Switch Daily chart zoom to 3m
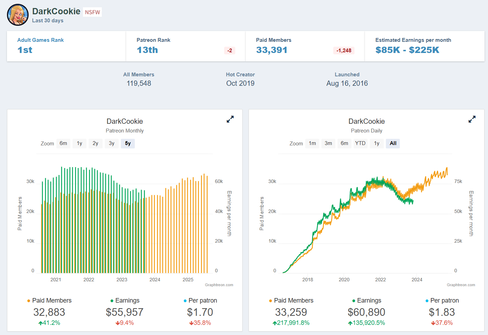Viewport: 488px width, 335px height. pos(328,143)
